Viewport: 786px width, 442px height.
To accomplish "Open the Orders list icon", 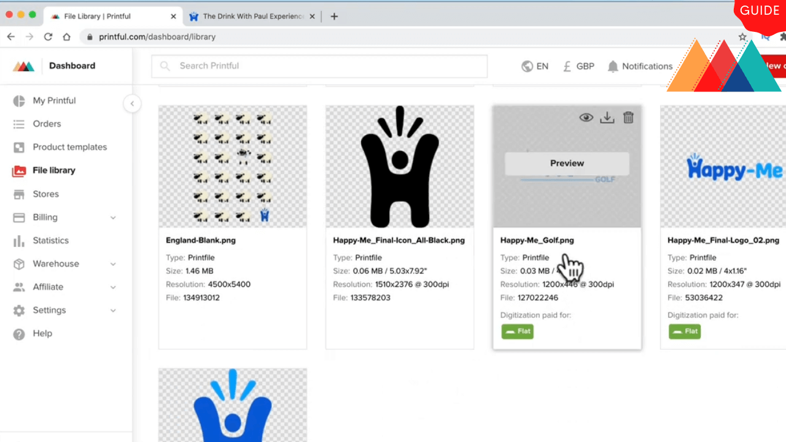I will (x=19, y=124).
